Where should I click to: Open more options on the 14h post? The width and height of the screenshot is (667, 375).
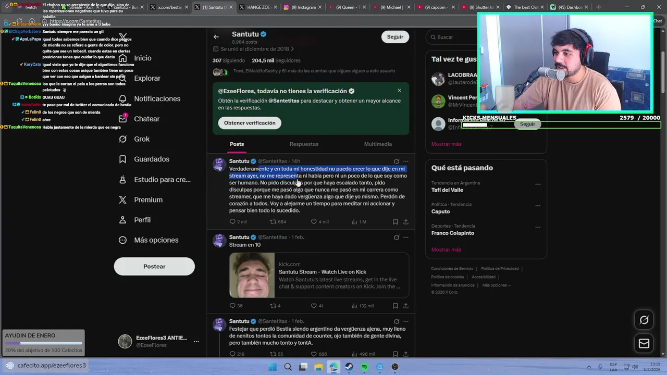(406, 161)
